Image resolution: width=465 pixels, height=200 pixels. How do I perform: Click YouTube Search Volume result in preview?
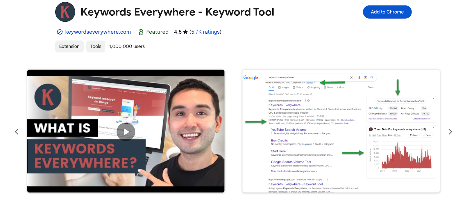pos(289,130)
